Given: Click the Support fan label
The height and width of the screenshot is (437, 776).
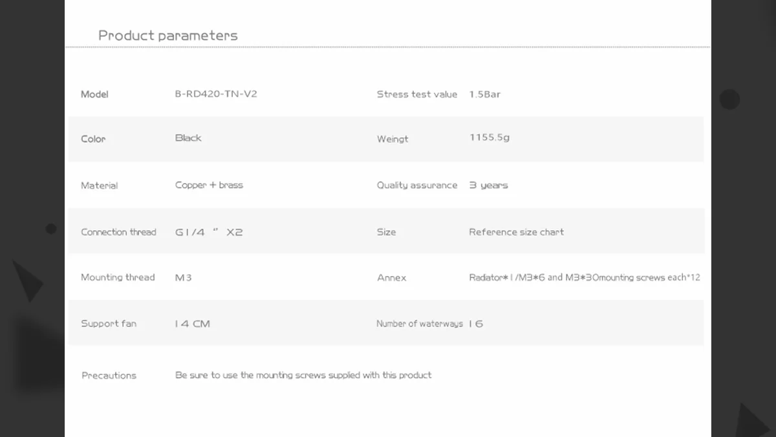Looking at the screenshot, I should coord(109,323).
